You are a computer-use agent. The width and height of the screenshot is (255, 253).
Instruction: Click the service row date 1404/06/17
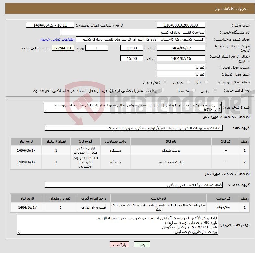pyautogui.click(x=27, y=207)
